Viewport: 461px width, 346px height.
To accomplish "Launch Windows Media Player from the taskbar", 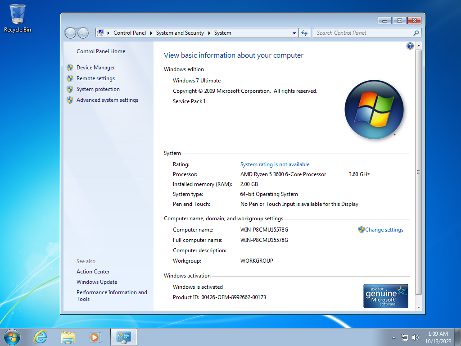I will [95, 337].
